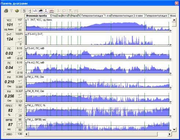Select the third Гипервентиляция segment tab

157,16
